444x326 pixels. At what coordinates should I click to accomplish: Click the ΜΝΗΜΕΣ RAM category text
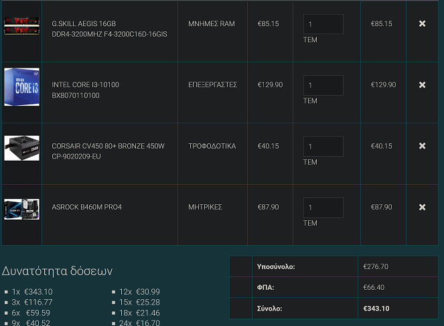click(x=212, y=24)
